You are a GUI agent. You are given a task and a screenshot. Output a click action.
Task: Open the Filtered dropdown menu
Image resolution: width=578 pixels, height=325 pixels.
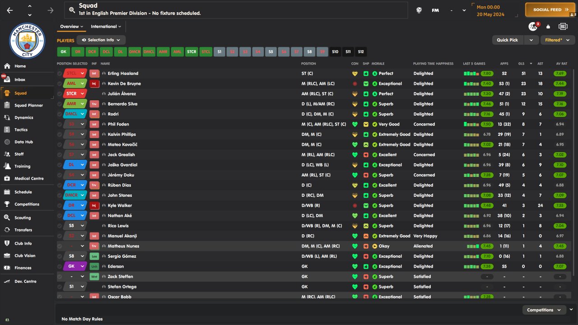(x=558, y=40)
